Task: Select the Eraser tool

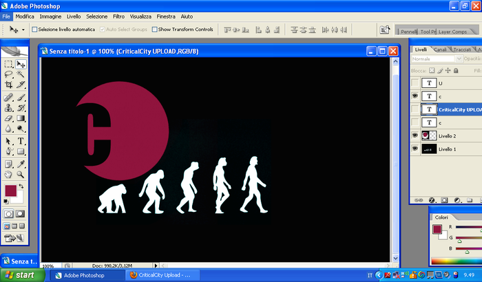Action: (x=8, y=118)
